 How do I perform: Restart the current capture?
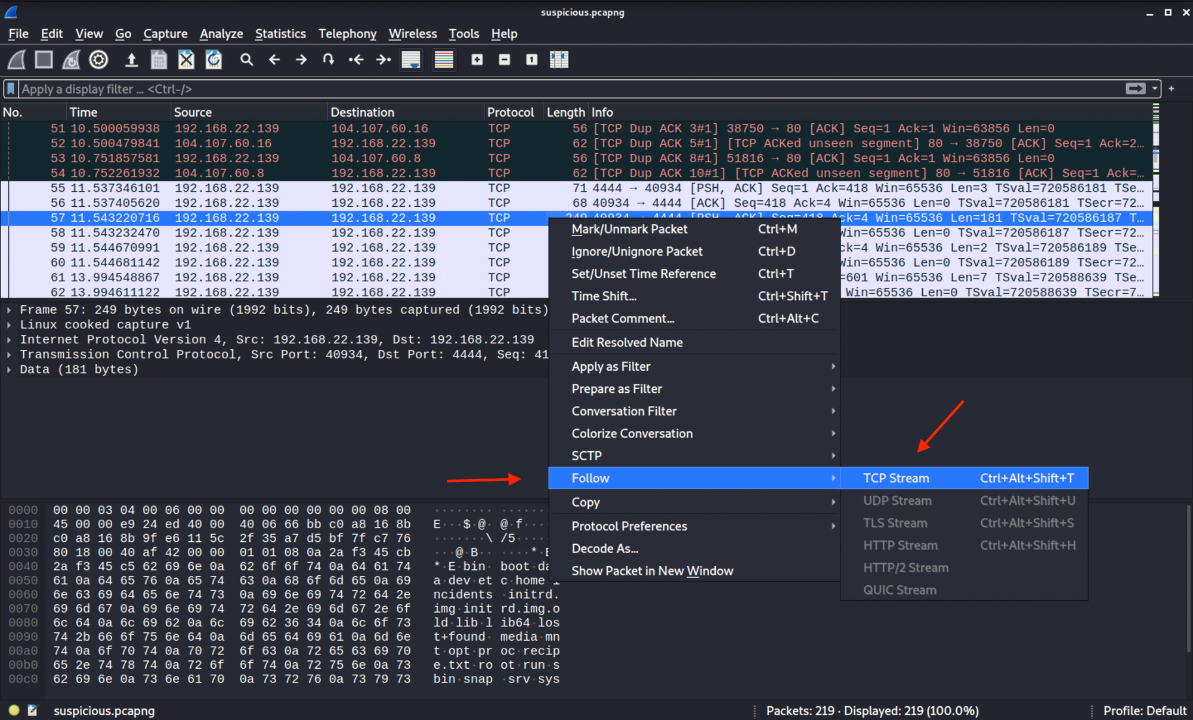click(72, 60)
